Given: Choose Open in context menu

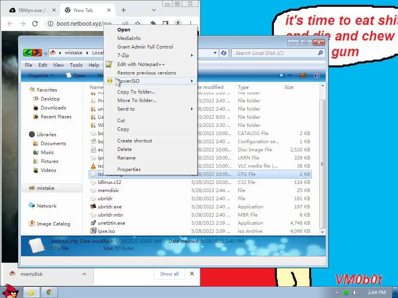Looking at the screenshot, I should coord(150,29).
